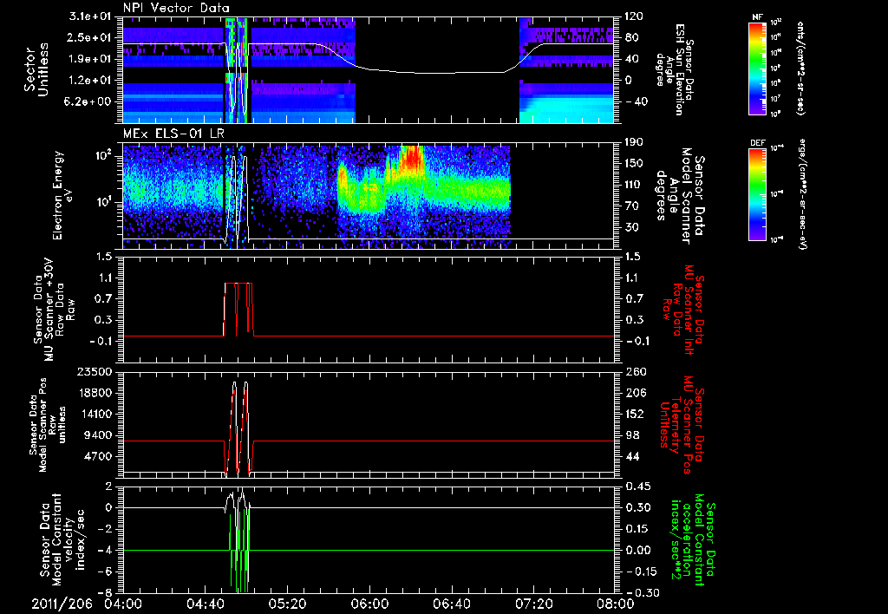Viewport: 888px width, 614px height.
Task: Click 'MU Scanner +30V Raw Data' axis label
Action: (53, 310)
